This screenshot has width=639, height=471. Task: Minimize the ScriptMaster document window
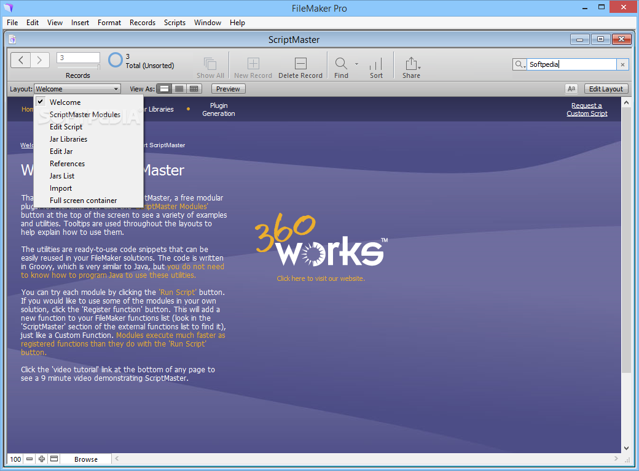click(x=579, y=39)
